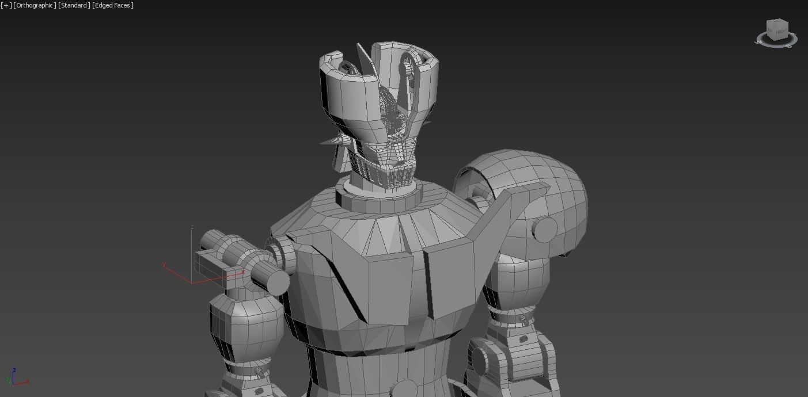Open the [+] viewport general menu
Viewport: 808px width, 397px height.
point(6,5)
